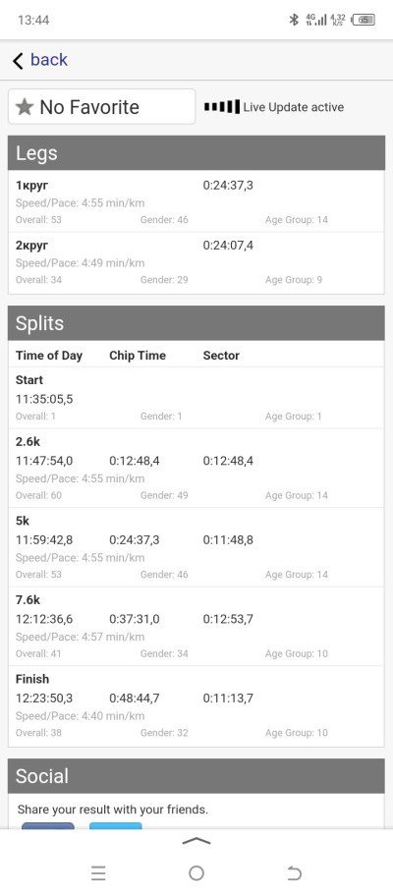Tap the Android home circle icon
Viewport: 393px width, 895px height.
(x=196, y=872)
